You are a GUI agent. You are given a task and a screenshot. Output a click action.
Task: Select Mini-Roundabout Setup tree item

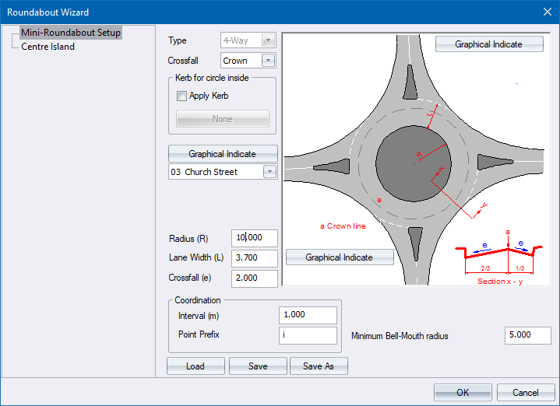[71, 33]
